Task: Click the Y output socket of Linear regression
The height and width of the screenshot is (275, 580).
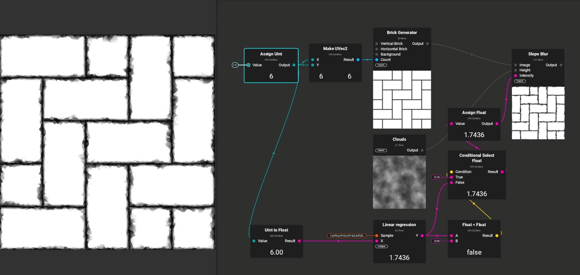Action: click(x=422, y=235)
